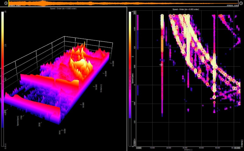
Task: Click the yellow cursor marker at waveform start
Action: (x=9, y=3)
